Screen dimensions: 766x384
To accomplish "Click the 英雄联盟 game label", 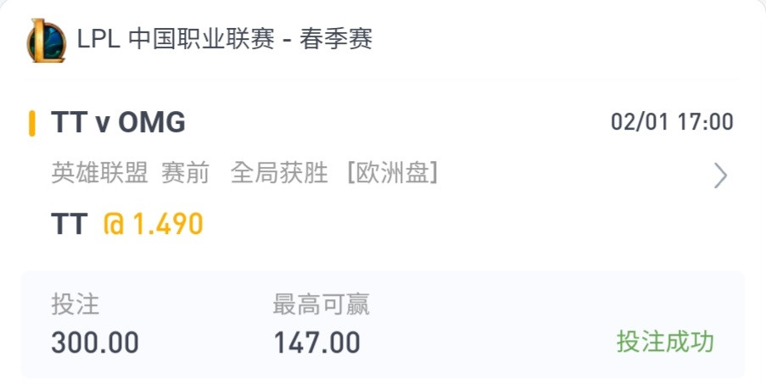I will 99,173.
